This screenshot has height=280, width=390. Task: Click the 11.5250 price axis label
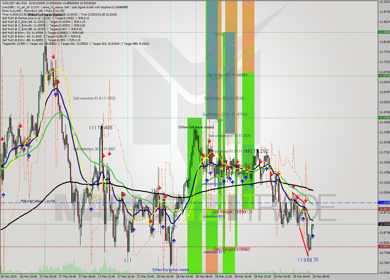(x=385, y=102)
